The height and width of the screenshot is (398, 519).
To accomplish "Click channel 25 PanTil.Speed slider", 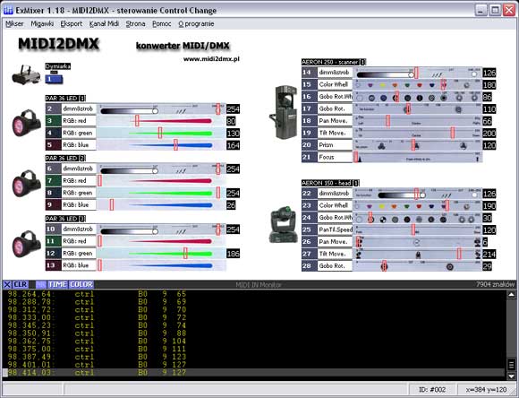I will [417, 229].
